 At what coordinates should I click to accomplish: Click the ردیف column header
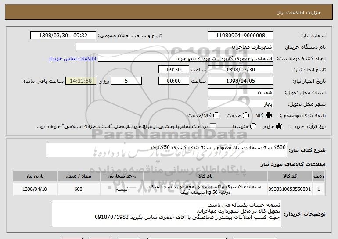point(319,176)
